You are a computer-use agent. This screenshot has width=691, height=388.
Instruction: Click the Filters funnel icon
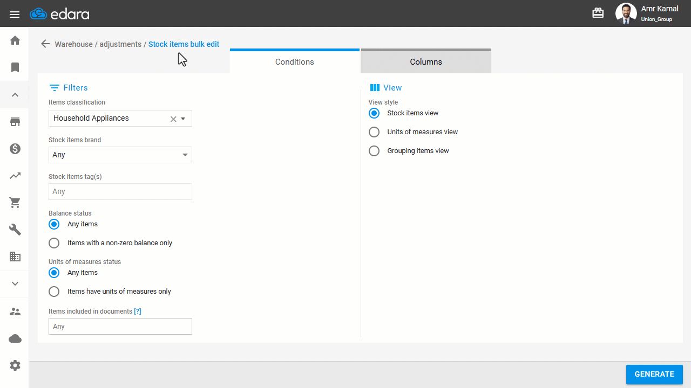54,88
